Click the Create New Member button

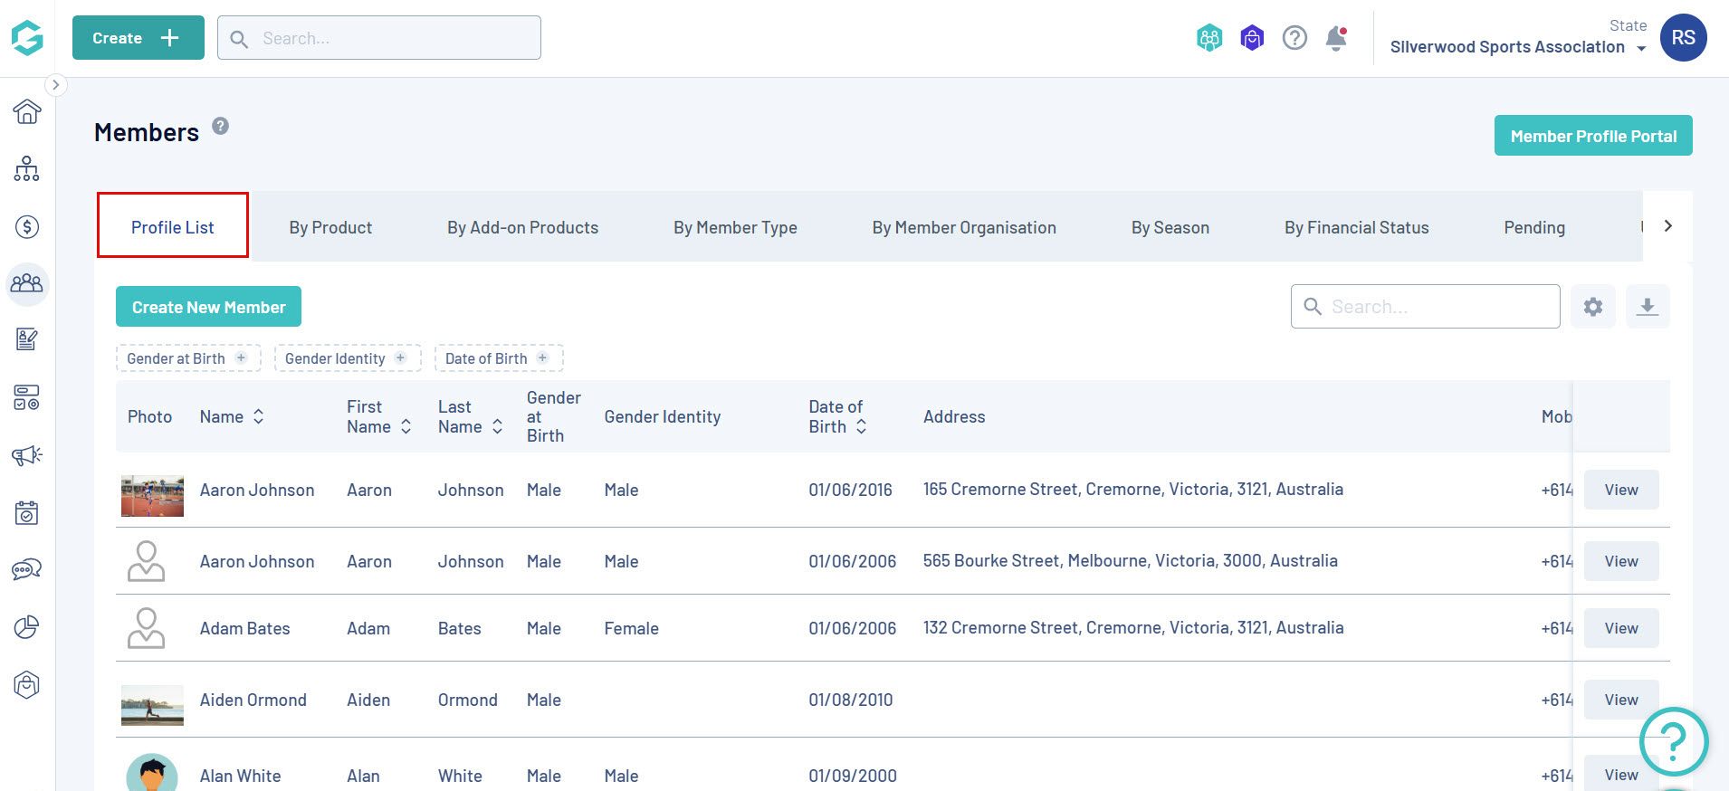[208, 307]
